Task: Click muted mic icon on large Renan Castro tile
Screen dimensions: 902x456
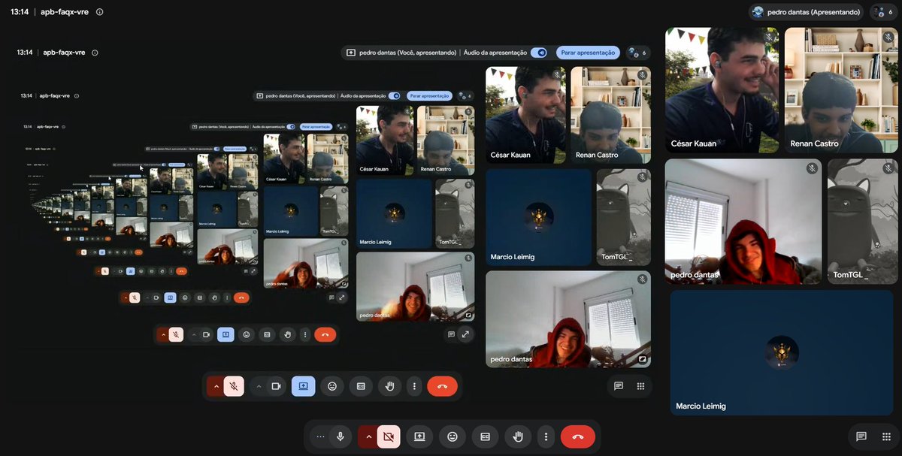Action: coord(888,37)
